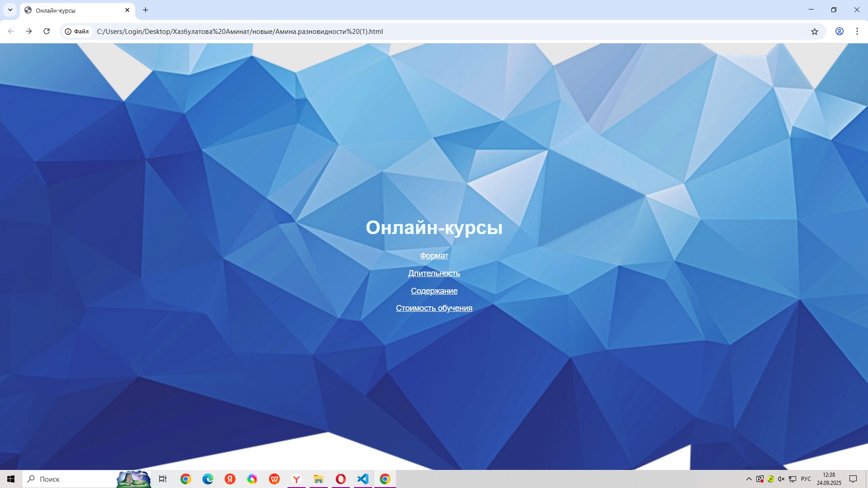Open File Explorer from the taskbar
The width and height of the screenshot is (868, 488).
coord(318,479)
